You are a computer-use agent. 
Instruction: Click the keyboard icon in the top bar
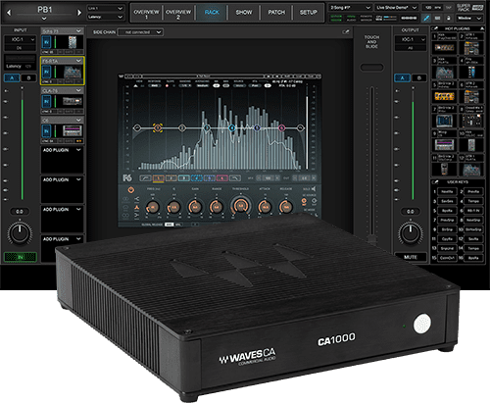tap(438, 19)
